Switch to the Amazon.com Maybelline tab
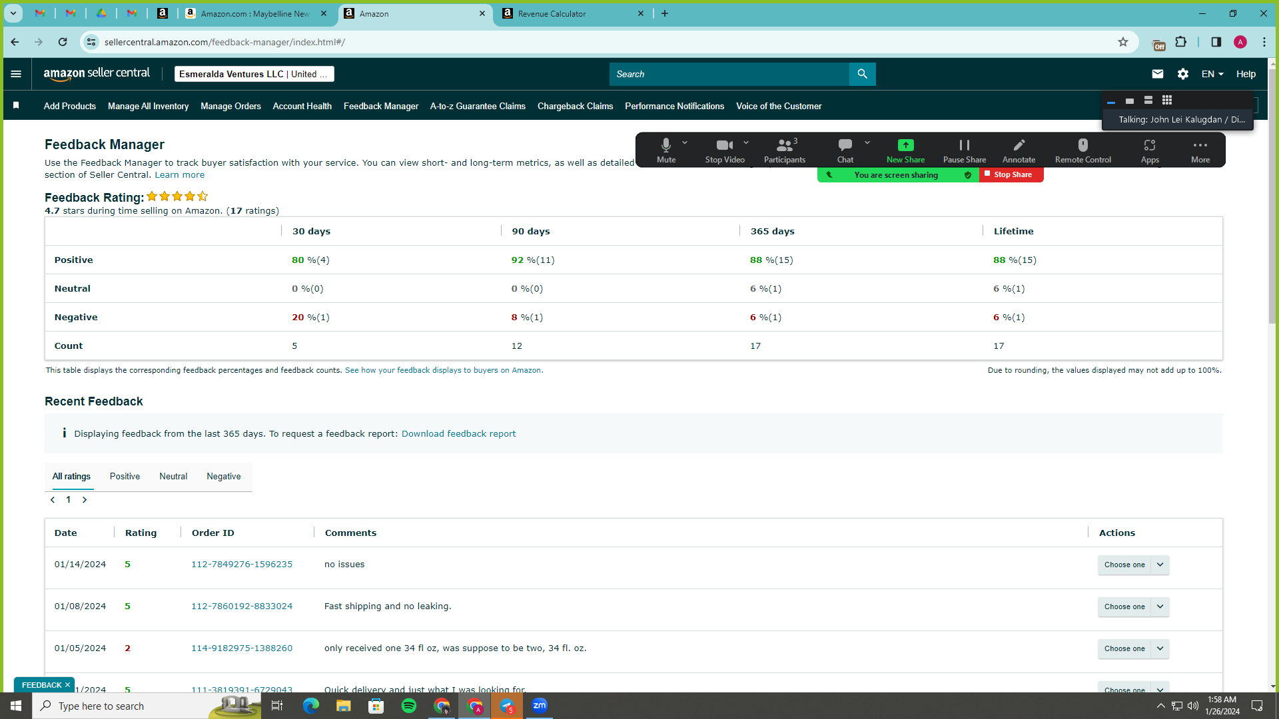 256,13
